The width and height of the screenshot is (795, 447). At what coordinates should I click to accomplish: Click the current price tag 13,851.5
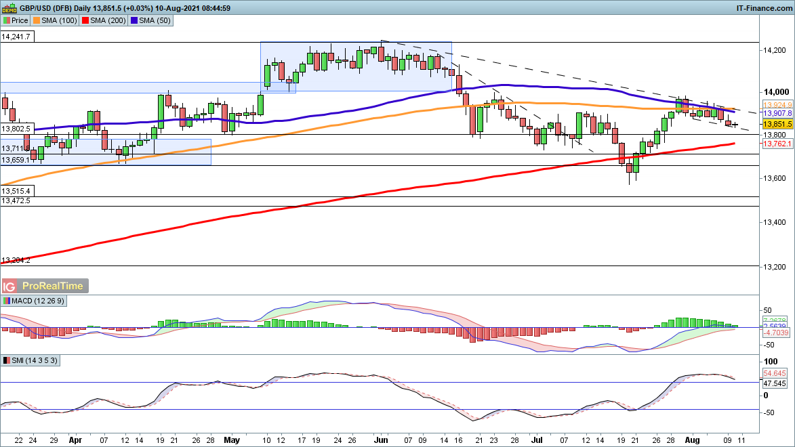tap(777, 124)
